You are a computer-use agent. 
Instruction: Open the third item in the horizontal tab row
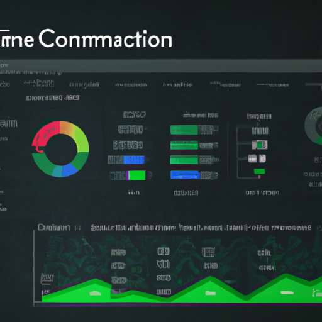tap(84, 85)
